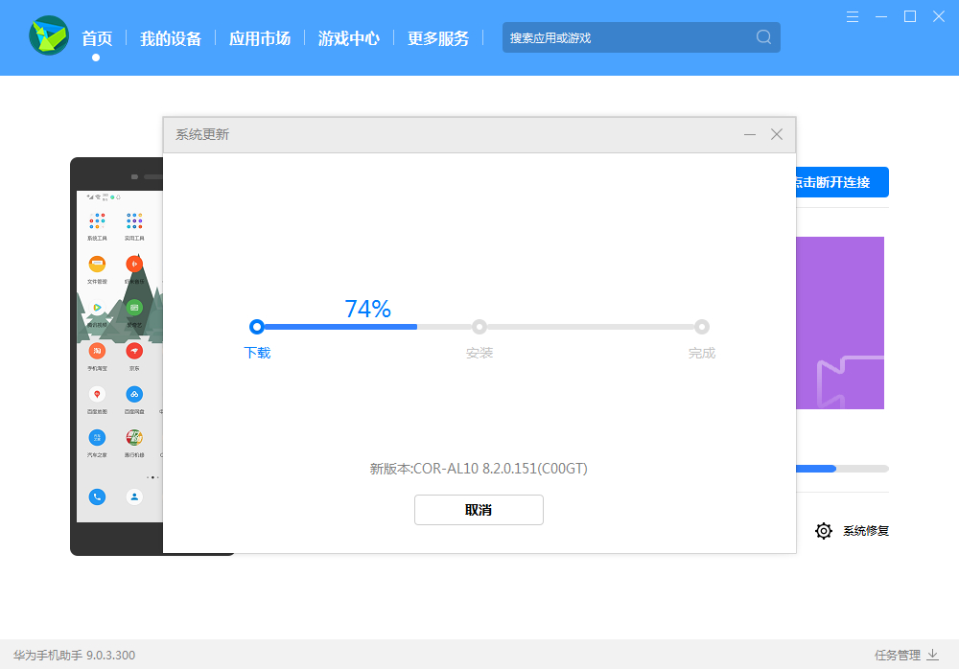Minimize the main HiSuite window

click(x=881, y=17)
